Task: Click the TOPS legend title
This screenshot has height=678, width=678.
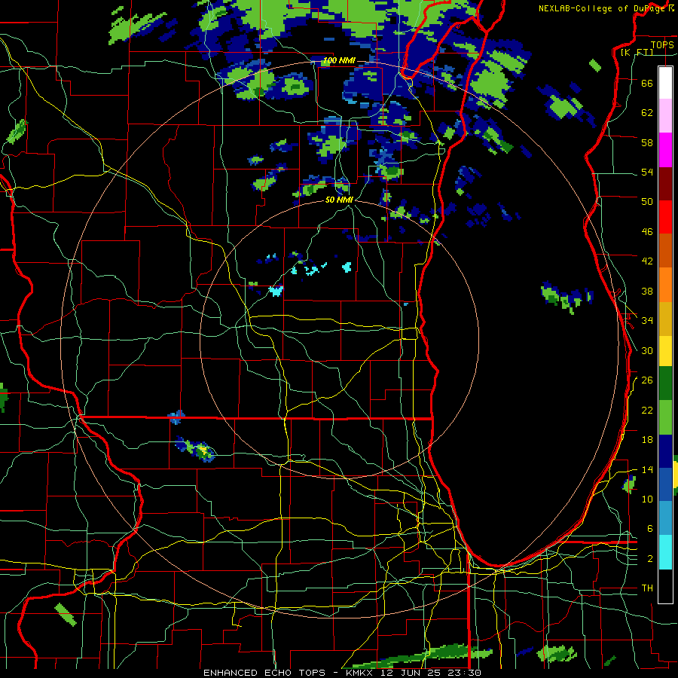Action: pos(662,44)
